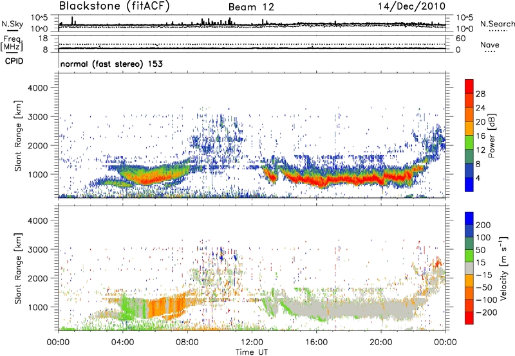Click the 'Blackstone (fitACF)' plot title

click(115, 6)
